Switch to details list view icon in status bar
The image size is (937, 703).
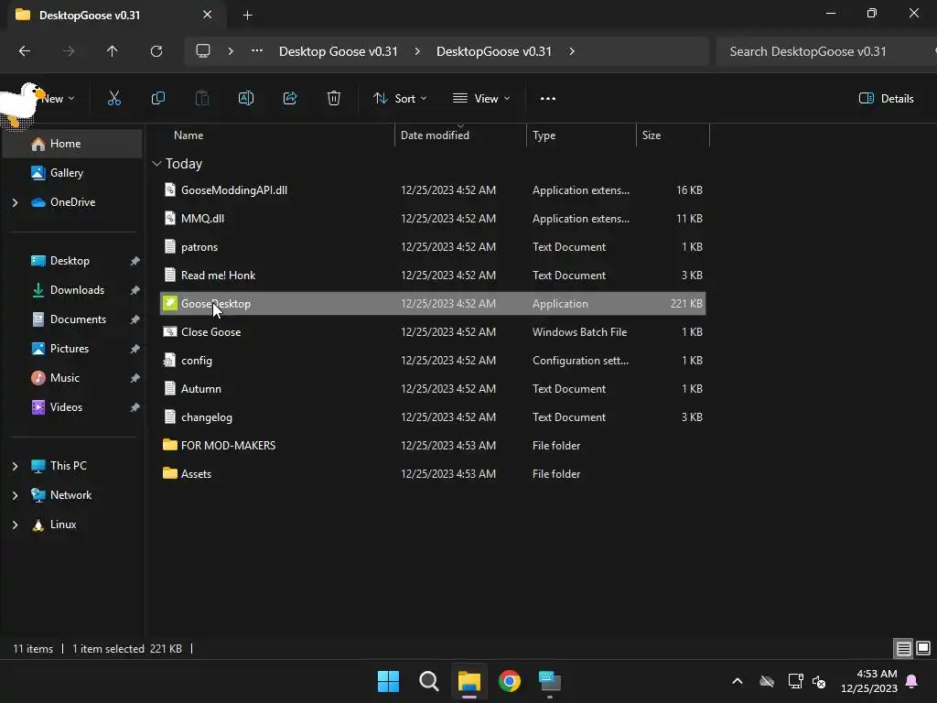click(x=903, y=649)
